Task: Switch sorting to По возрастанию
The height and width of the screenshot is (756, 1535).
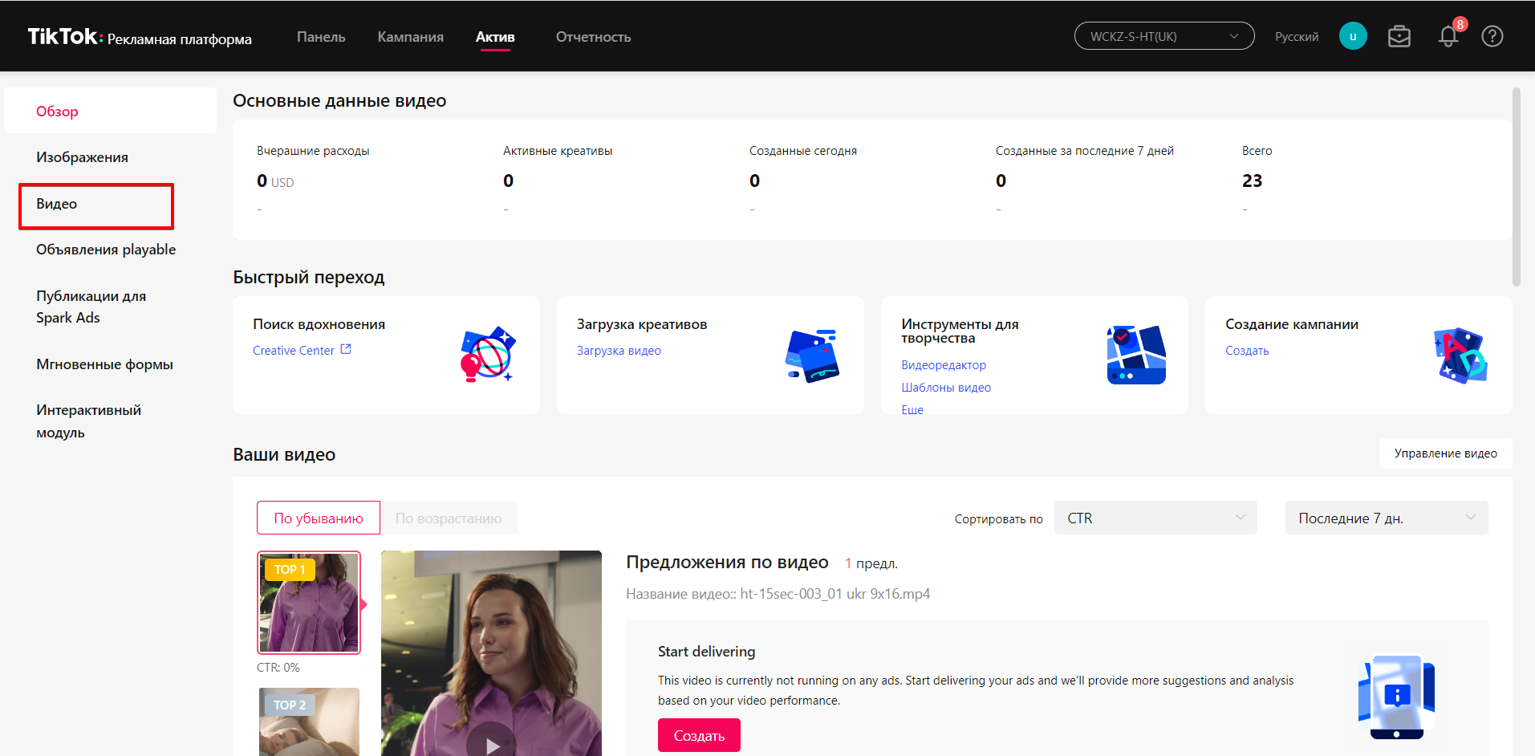Action: click(449, 518)
